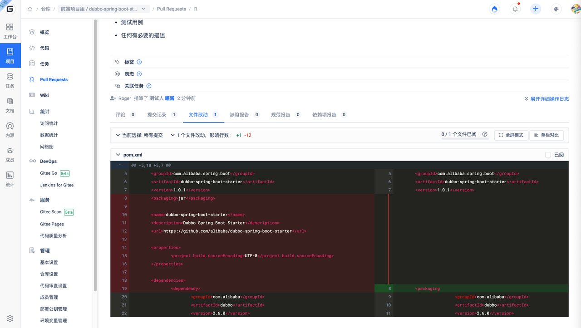Click the help question mark beside 文件已阅

pos(485,135)
